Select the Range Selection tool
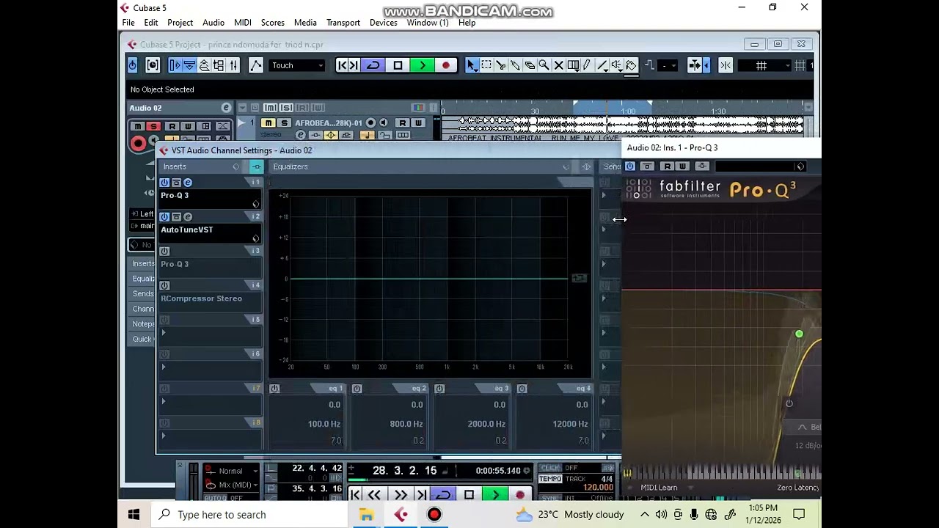939x528 pixels. pos(486,65)
